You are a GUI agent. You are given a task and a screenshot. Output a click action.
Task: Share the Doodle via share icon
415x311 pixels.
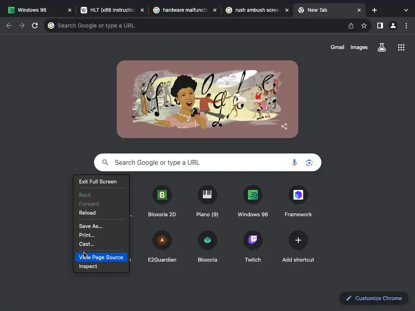pyautogui.click(x=284, y=126)
